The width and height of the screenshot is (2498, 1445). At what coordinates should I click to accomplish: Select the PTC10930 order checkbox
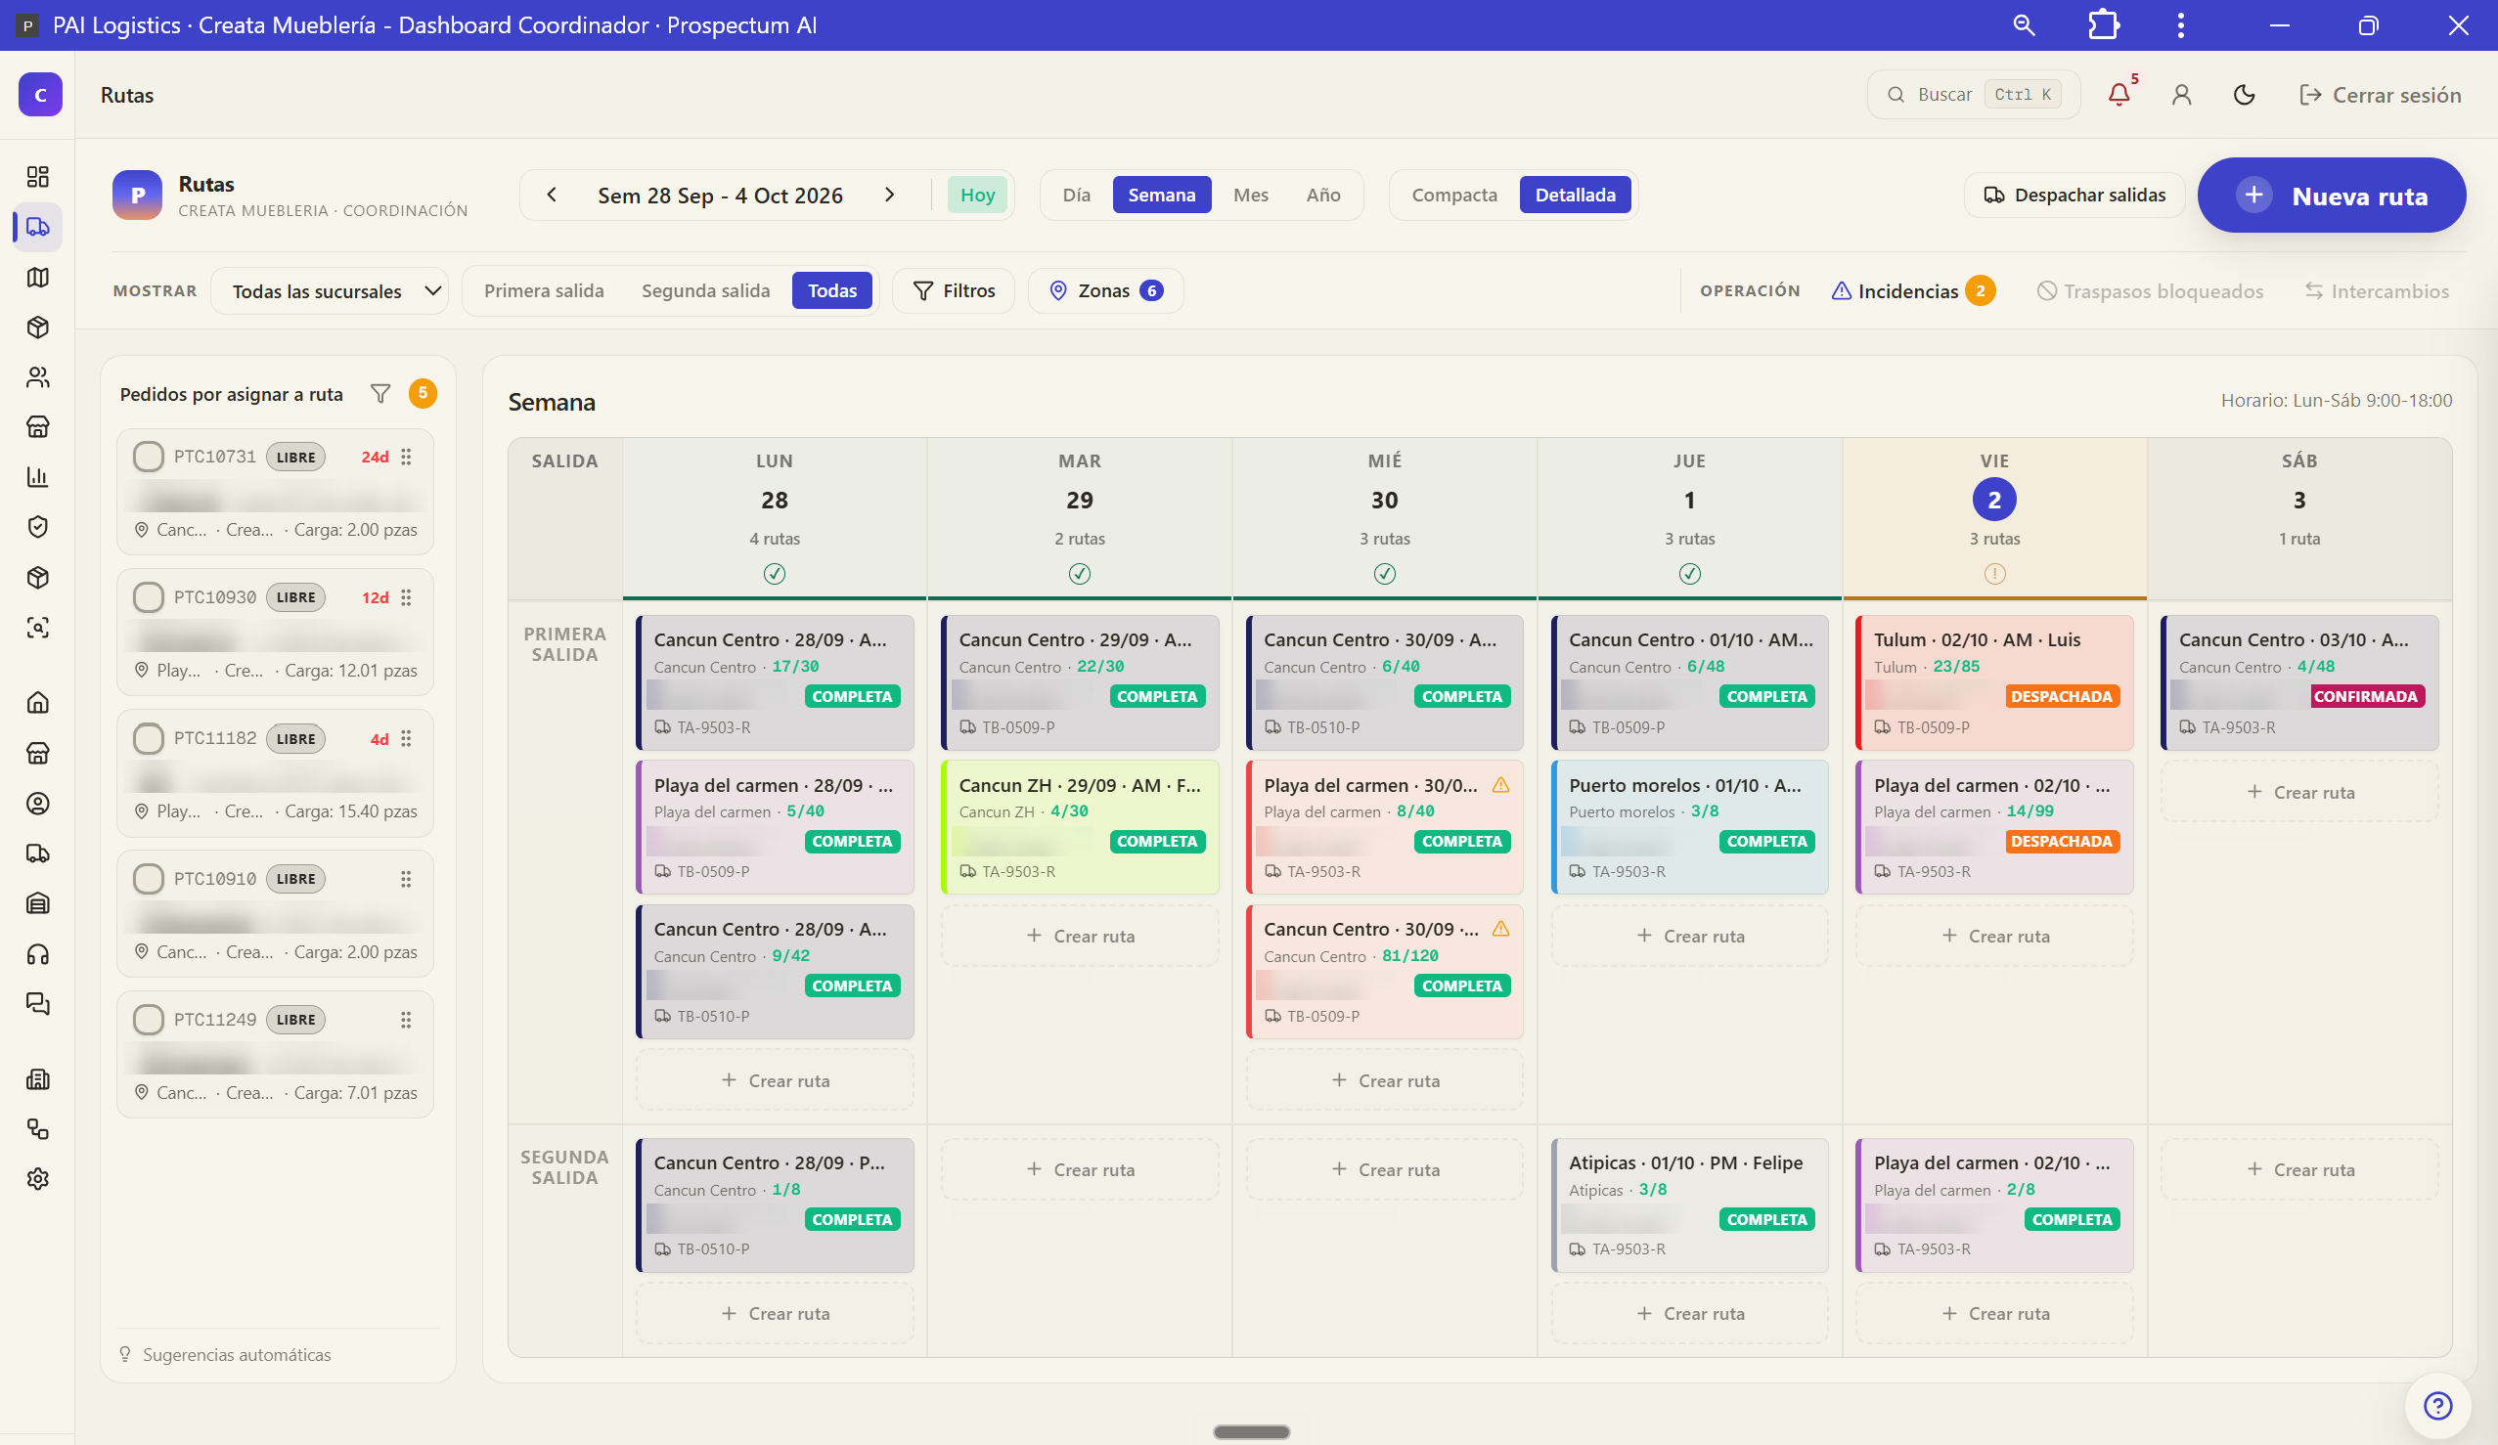coord(149,597)
